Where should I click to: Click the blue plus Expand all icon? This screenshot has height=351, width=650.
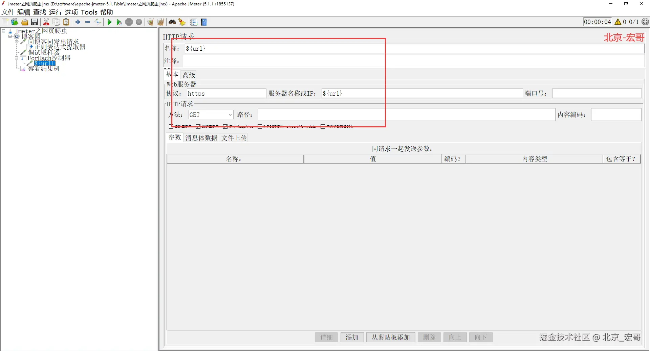click(x=78, y=22)
